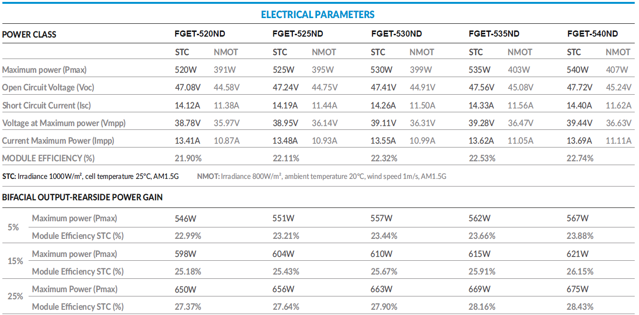This screenshot has width=639, height=315.
Task: Click the POWER CLASS row label
Action: coord(30,34)
